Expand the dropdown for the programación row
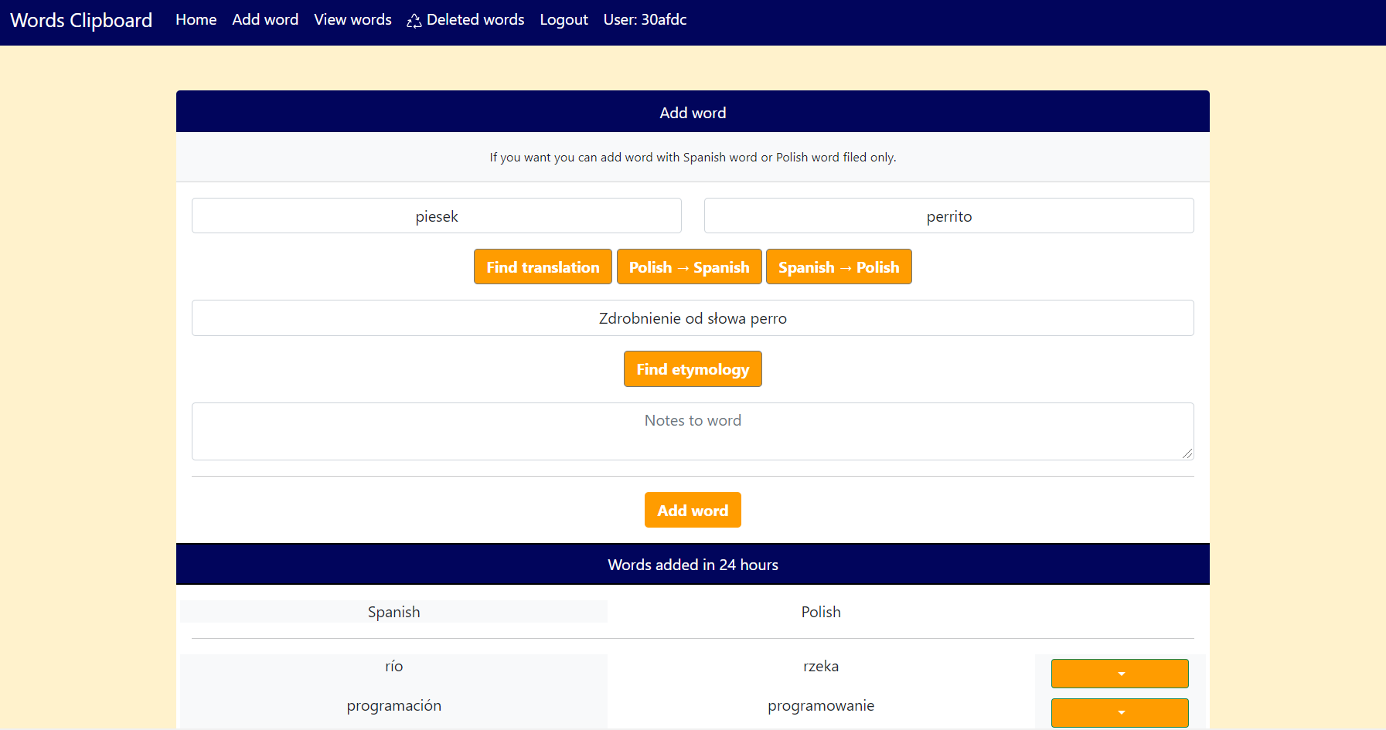Viewport: 1386px width, 730px height. coord(1120,712)
